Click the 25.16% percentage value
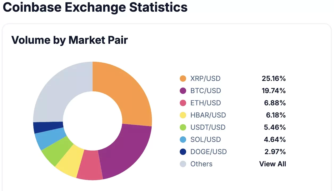Screen dimensions: 334x191 point(274,79)
